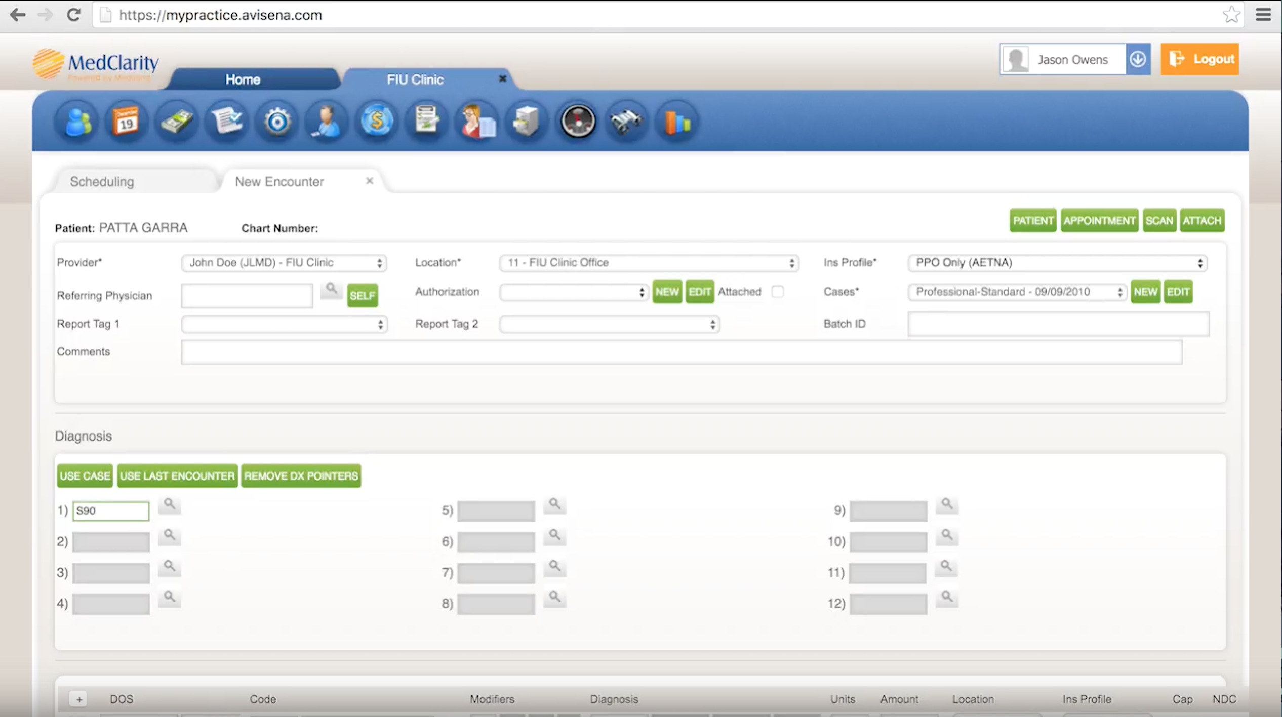
Task: Open the file cabinet icon
Action: coord(526,122)
